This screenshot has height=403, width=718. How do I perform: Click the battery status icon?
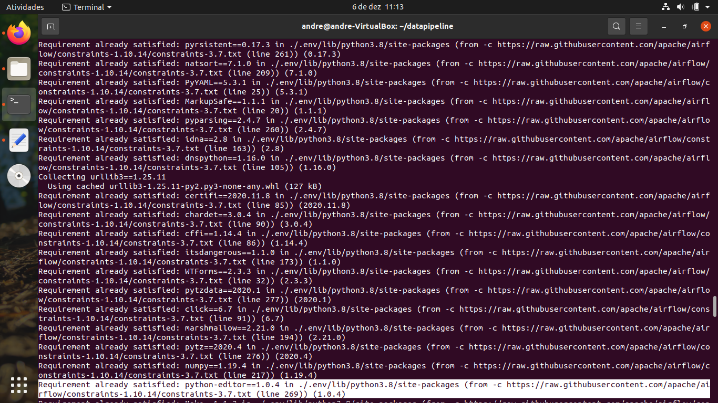[696, 7]
